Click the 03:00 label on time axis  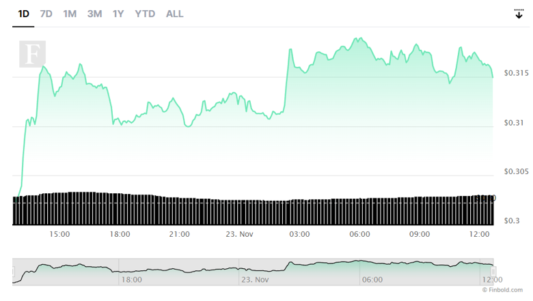299,234
